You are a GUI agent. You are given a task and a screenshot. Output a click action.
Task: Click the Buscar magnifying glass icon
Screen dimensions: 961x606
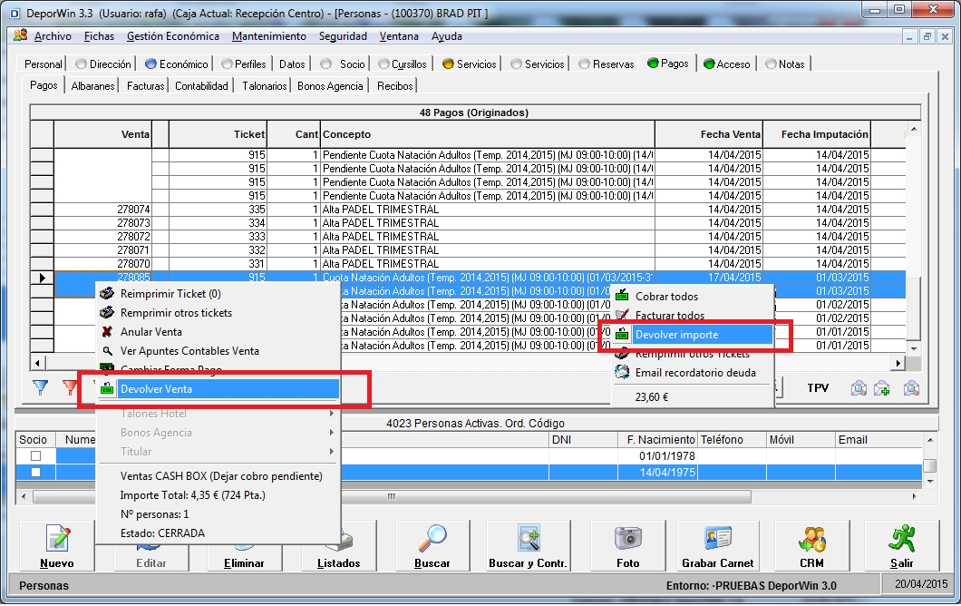tap(432, 539)
